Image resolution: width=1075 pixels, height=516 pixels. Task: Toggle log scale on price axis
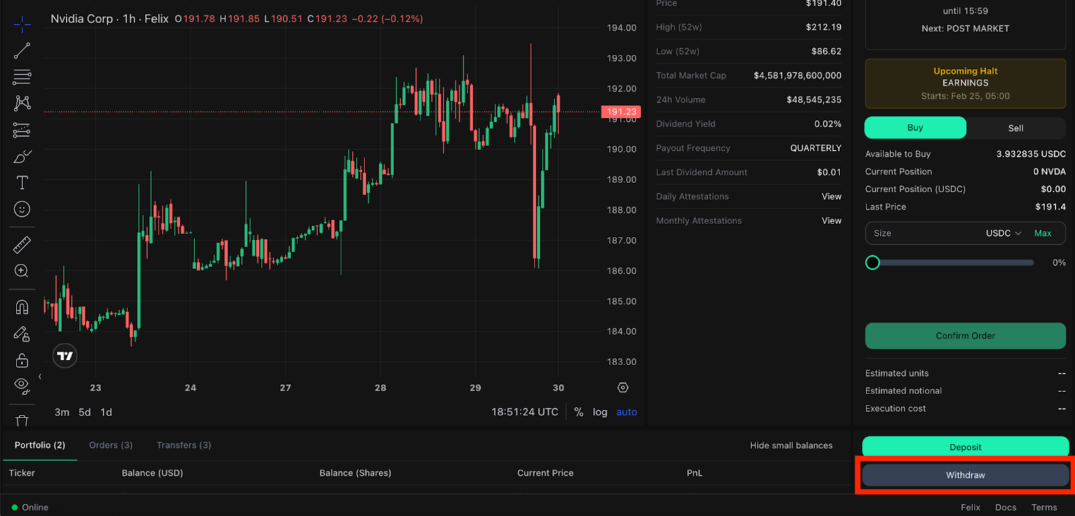(599, 412)
